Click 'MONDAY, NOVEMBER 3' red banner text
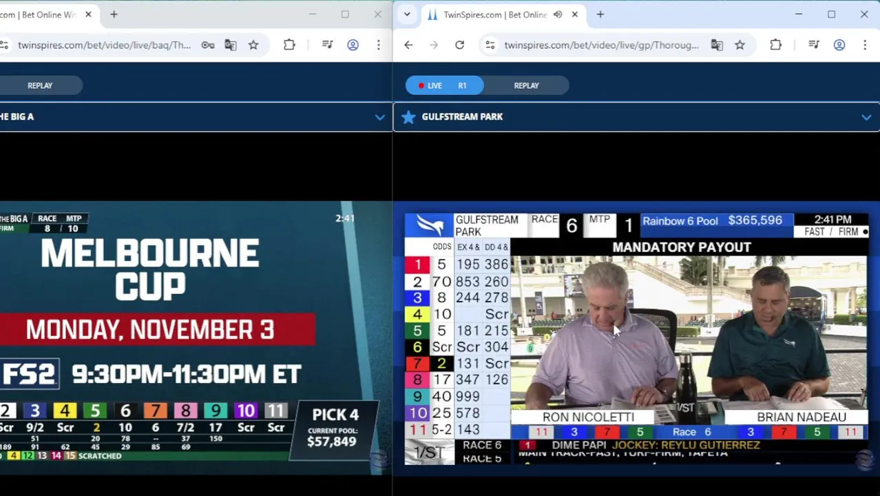 150,330
